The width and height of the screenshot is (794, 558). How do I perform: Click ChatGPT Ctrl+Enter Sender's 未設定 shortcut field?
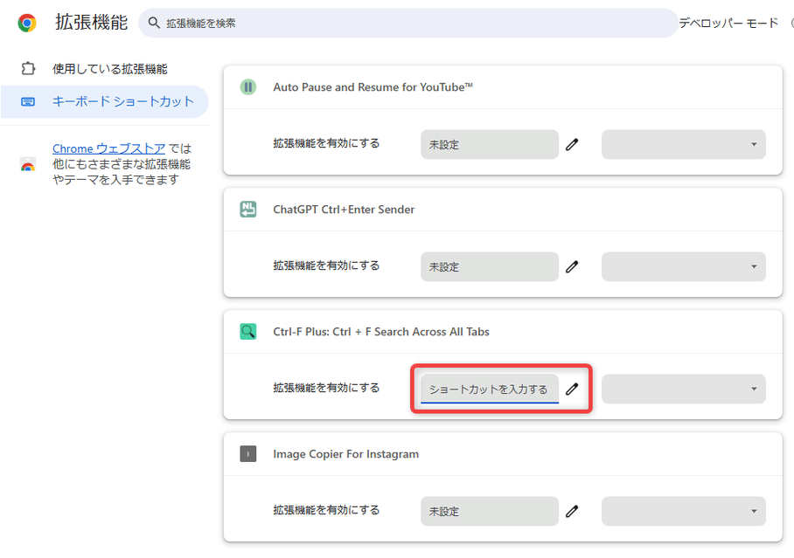(x=490, y=267)
